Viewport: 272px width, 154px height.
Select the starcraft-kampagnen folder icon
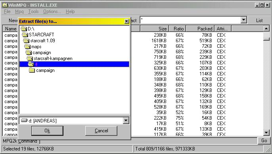30,58
